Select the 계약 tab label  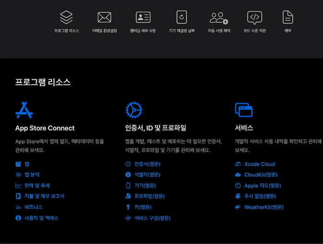288,31
